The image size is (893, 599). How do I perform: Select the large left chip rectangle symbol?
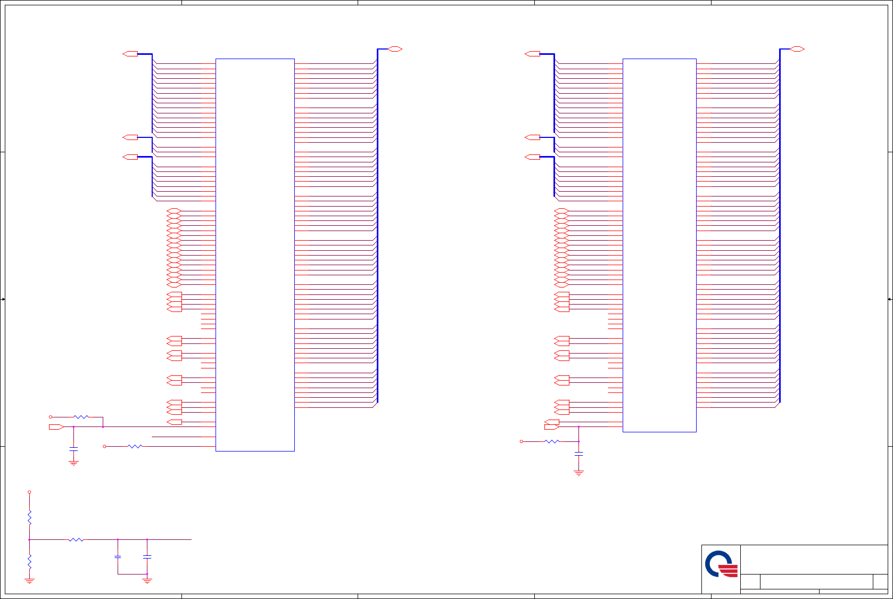click(255, 255)
